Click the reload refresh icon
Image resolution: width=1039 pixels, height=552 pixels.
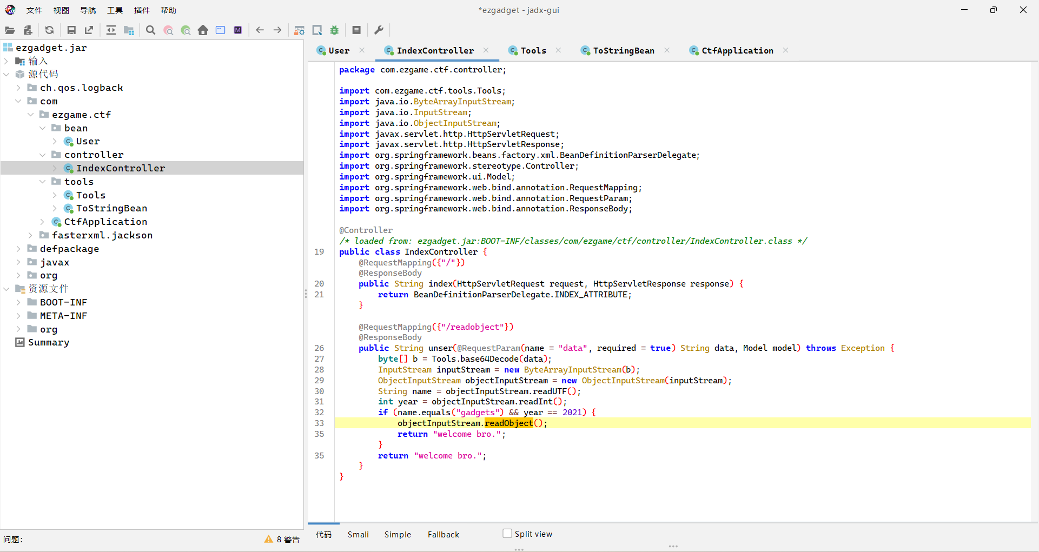coord(49,30)
